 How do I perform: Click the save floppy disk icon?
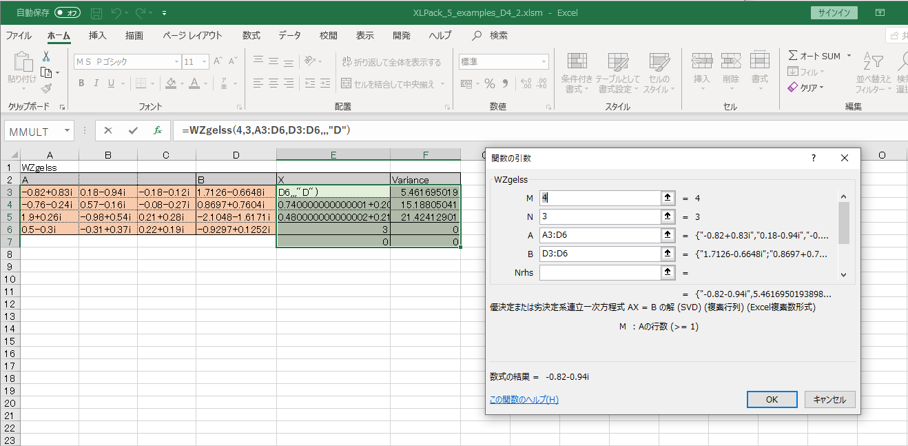(x=96, y=13)
